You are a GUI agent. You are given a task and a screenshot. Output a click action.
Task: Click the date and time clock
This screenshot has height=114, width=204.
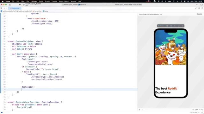(196, 1)
